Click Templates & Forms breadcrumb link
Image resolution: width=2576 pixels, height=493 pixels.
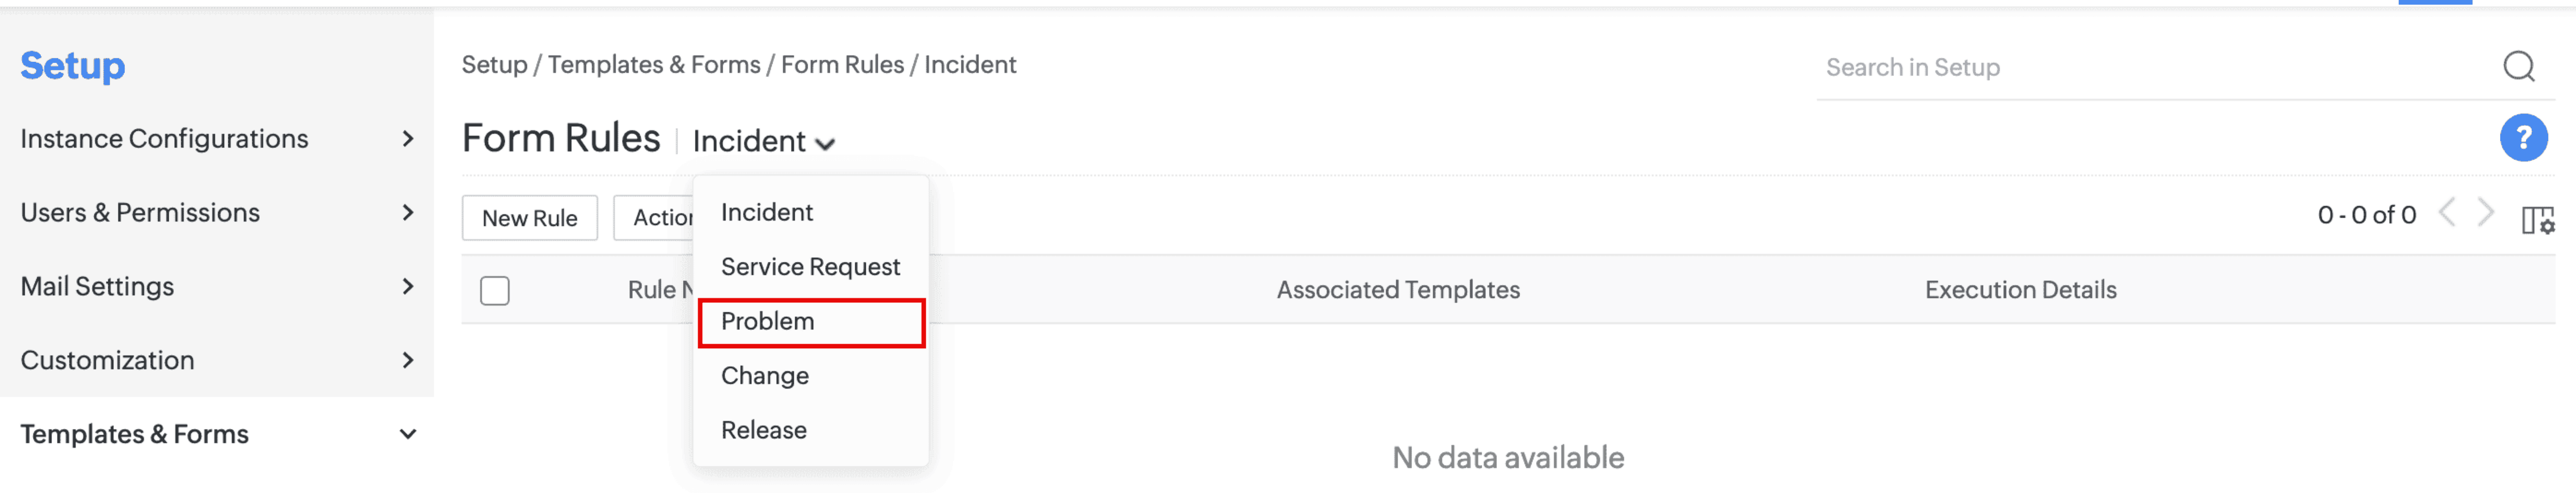(x=654, y=65)
